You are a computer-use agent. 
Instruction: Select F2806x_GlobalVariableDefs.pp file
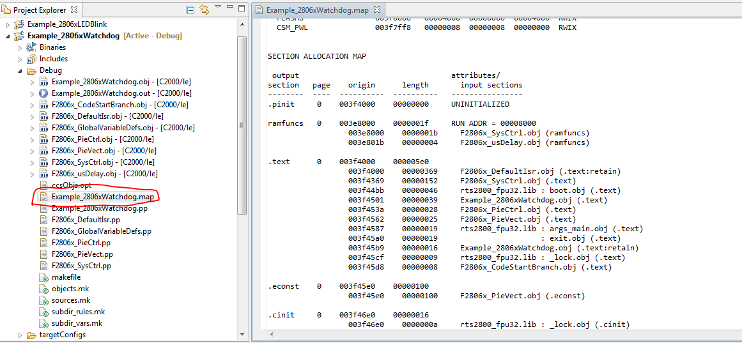pos(101,231)
